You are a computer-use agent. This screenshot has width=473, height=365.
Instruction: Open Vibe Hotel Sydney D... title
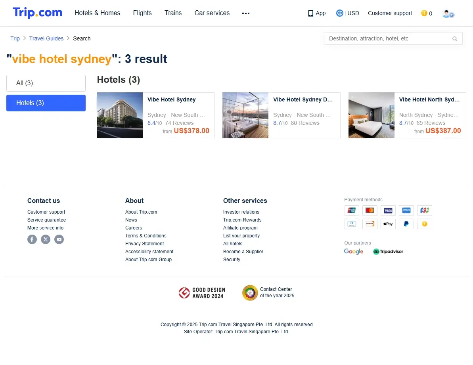tap(303, 100)
